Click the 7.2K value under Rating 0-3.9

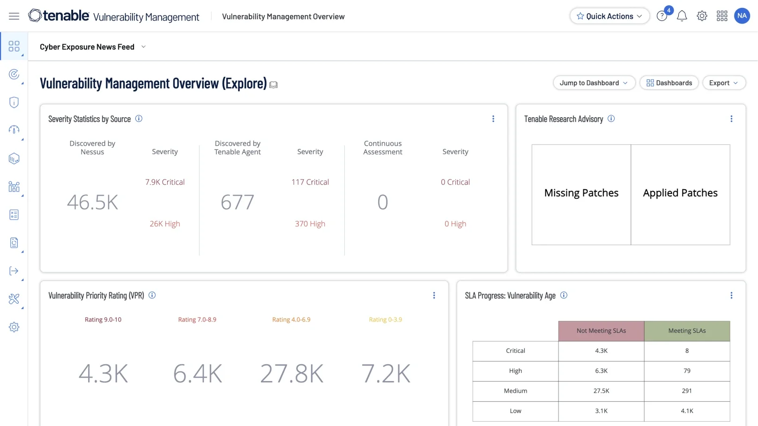[x=386, y=374]
